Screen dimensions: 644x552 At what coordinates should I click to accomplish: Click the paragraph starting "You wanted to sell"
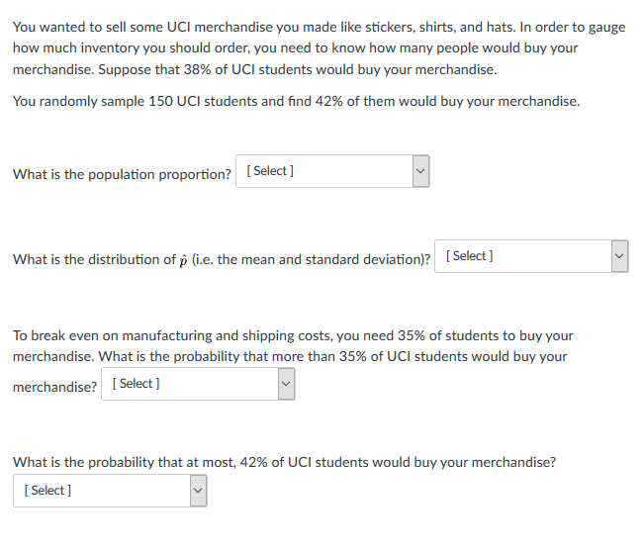point(319,27)
